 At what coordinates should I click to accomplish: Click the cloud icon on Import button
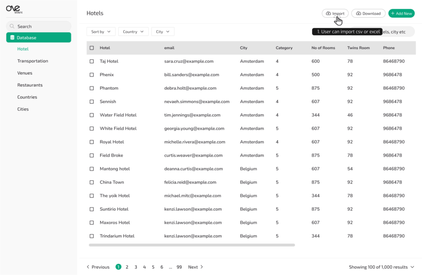[328, 14]
